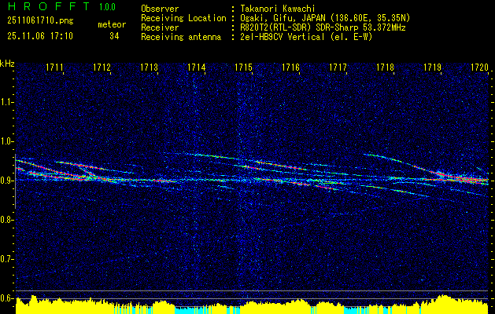Click the 1.1 kHz frequency label
Image resolution: width=495 pixels, height=314 pixels.
[6, 102]
